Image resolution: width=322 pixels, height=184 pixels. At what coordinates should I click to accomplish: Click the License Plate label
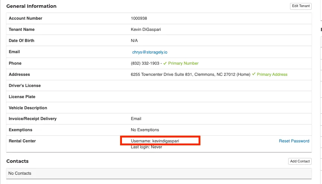coord(22,97)
